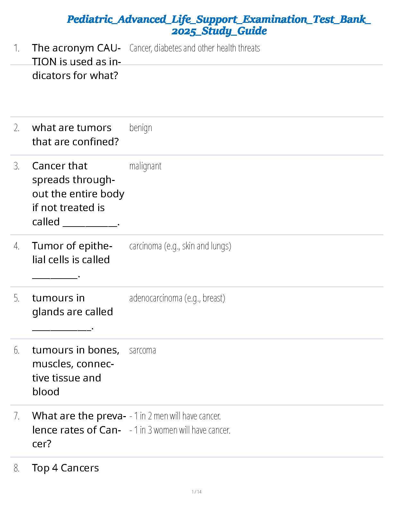This screenshot has height=509, width=393.
Task: Select the carcinoma (e.g., skin and lungs) answer
Action: [x=180, y=246]
